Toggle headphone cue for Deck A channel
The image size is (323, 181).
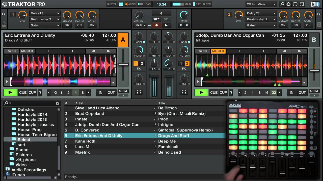tap(139, 92)
